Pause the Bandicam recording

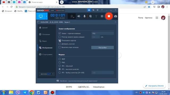pos(102,16)
